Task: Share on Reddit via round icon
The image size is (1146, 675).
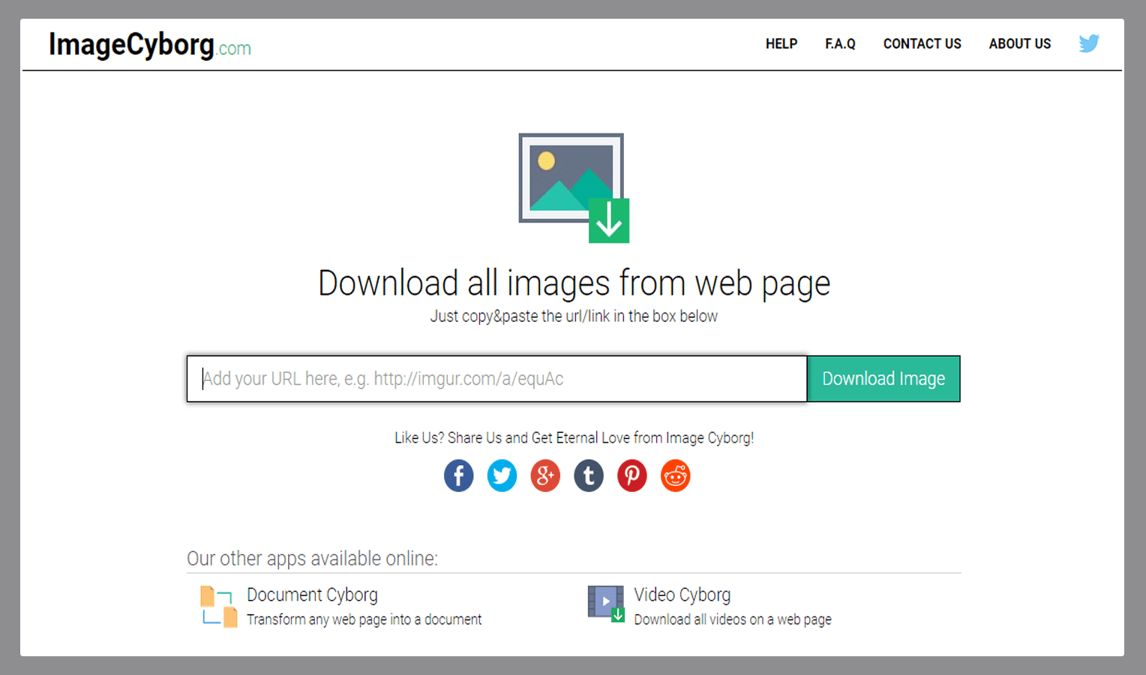Action: 675,475
